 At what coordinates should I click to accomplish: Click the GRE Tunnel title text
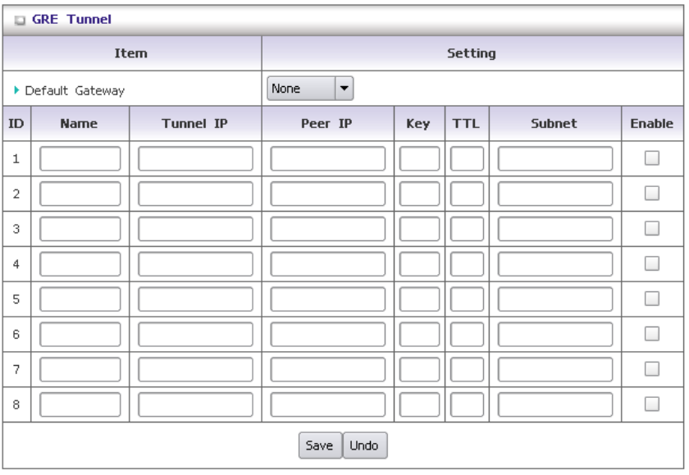71,20
